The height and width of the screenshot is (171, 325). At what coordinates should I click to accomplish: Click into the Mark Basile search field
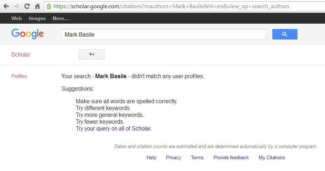coord(164,34)
